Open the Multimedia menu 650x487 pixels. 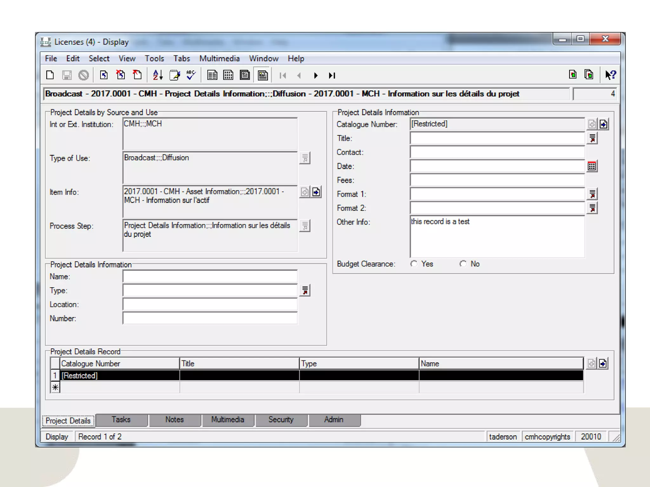coord(219,58)
